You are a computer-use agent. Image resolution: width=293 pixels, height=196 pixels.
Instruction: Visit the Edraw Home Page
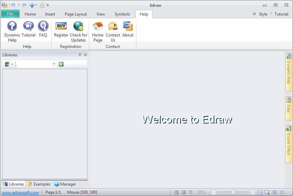(x=98, y=32)
